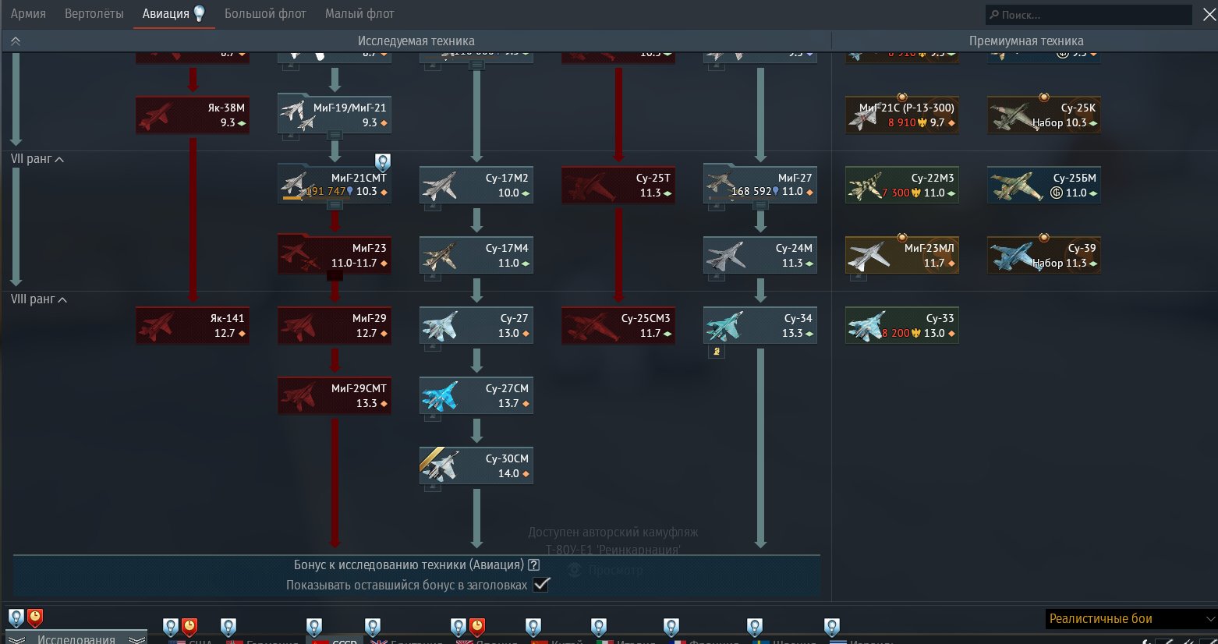Click chevrons right of Исследования
1218x644 pixels.
pos(136,639)
